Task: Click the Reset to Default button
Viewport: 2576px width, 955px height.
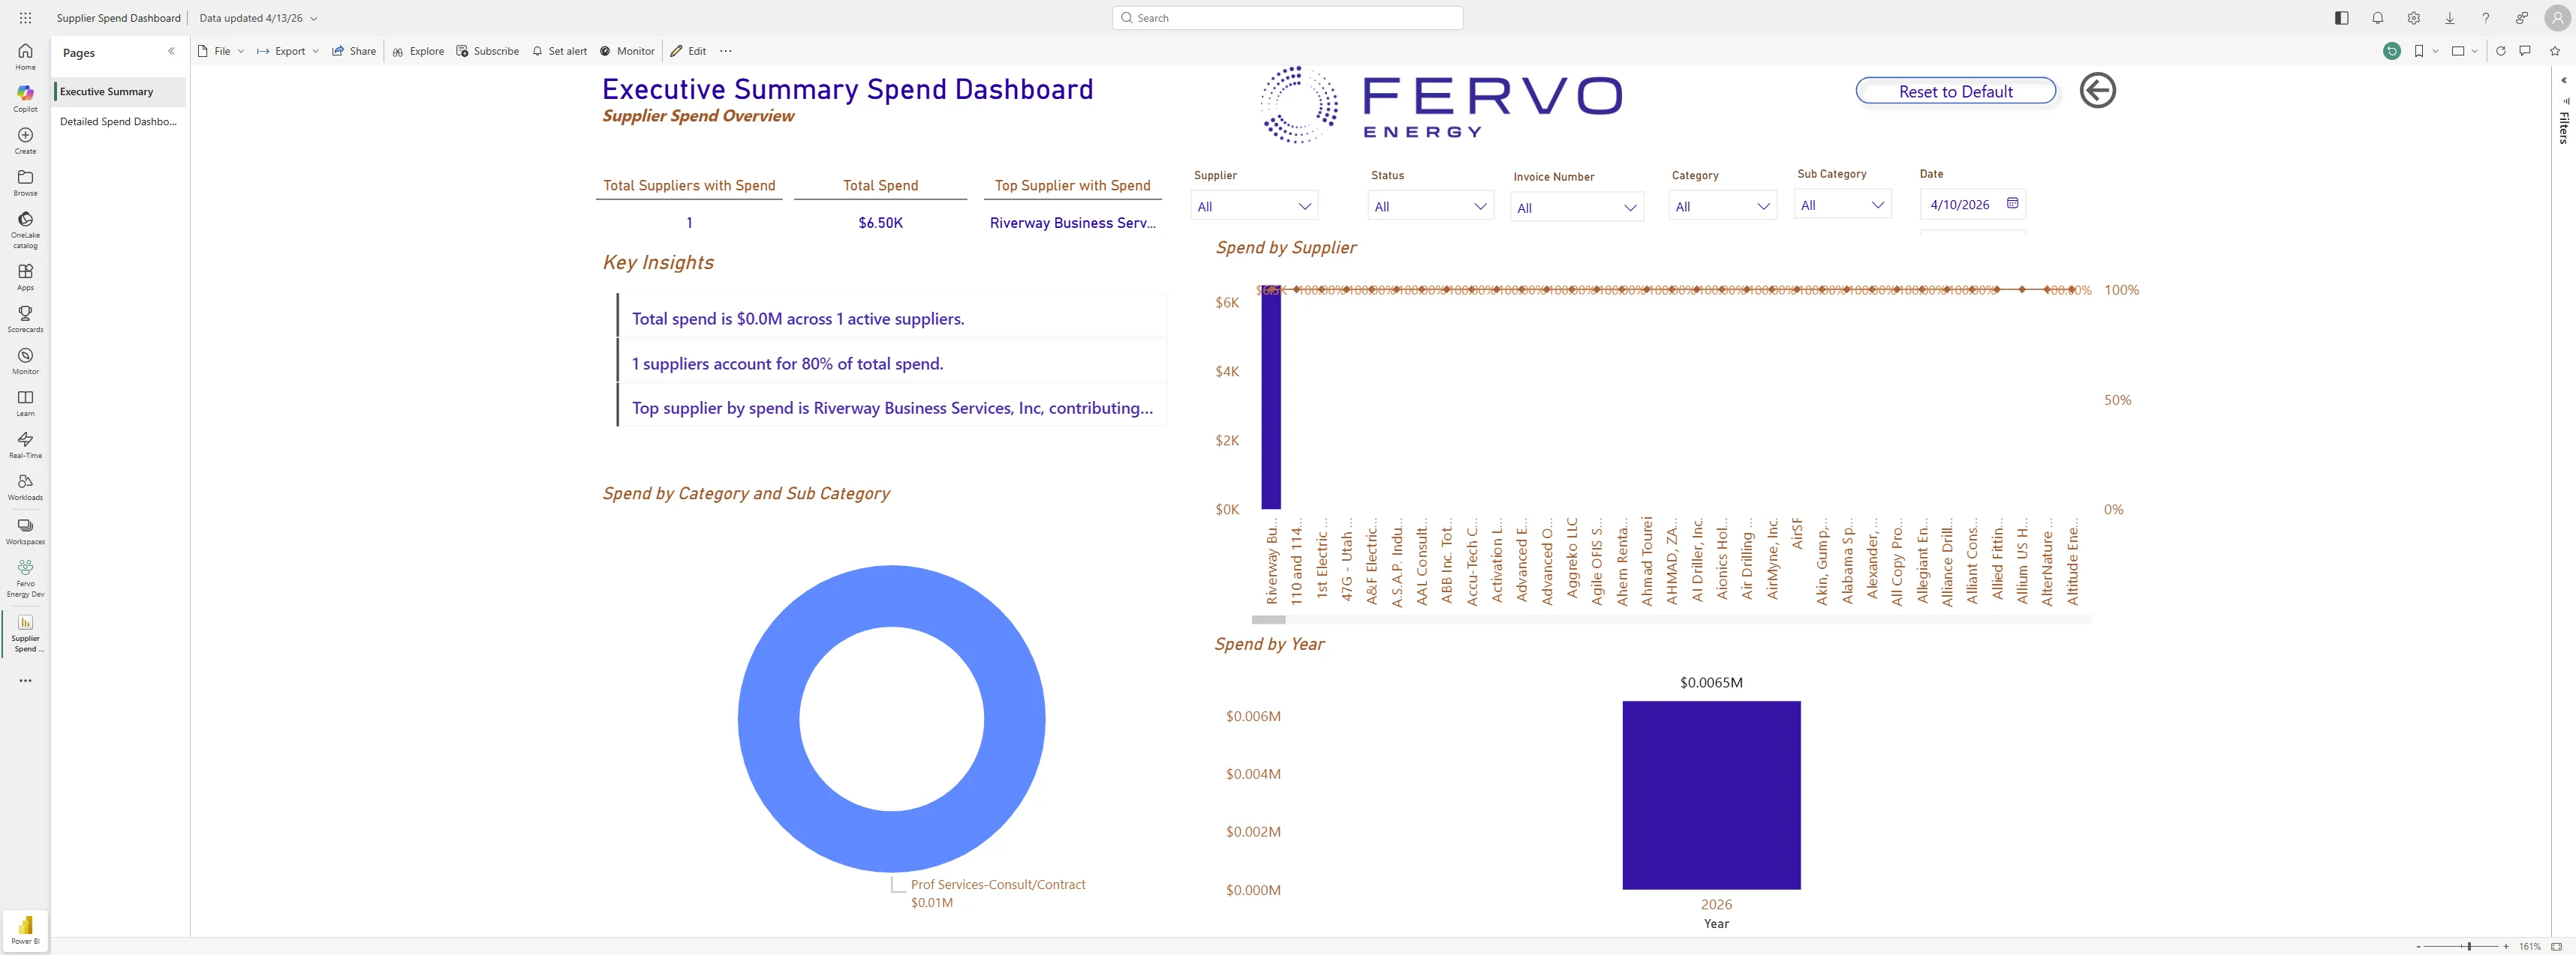Action: (1955, 90)
